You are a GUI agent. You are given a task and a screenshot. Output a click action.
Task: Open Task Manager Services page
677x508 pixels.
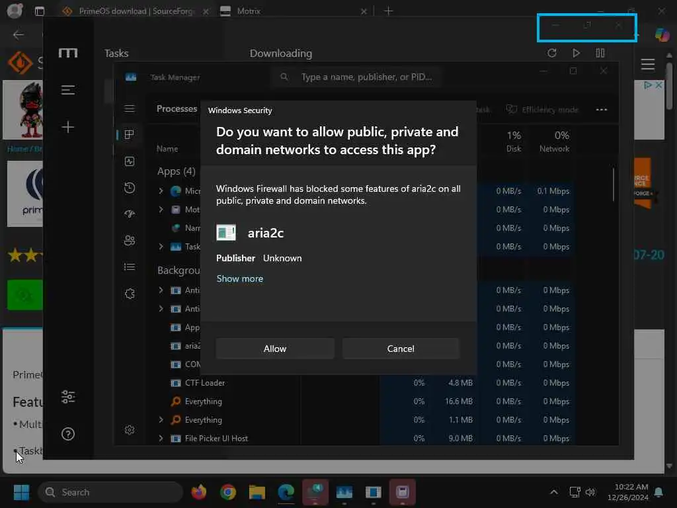pyautogui.click(x=129, y=294)
